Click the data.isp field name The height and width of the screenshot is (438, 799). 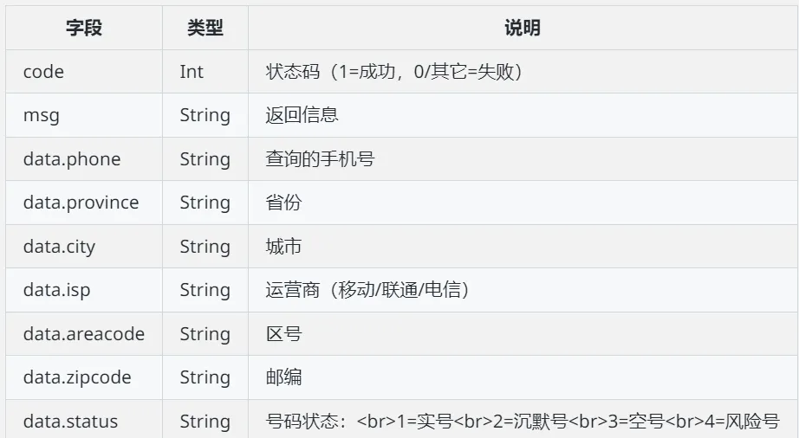coord(56,290)
